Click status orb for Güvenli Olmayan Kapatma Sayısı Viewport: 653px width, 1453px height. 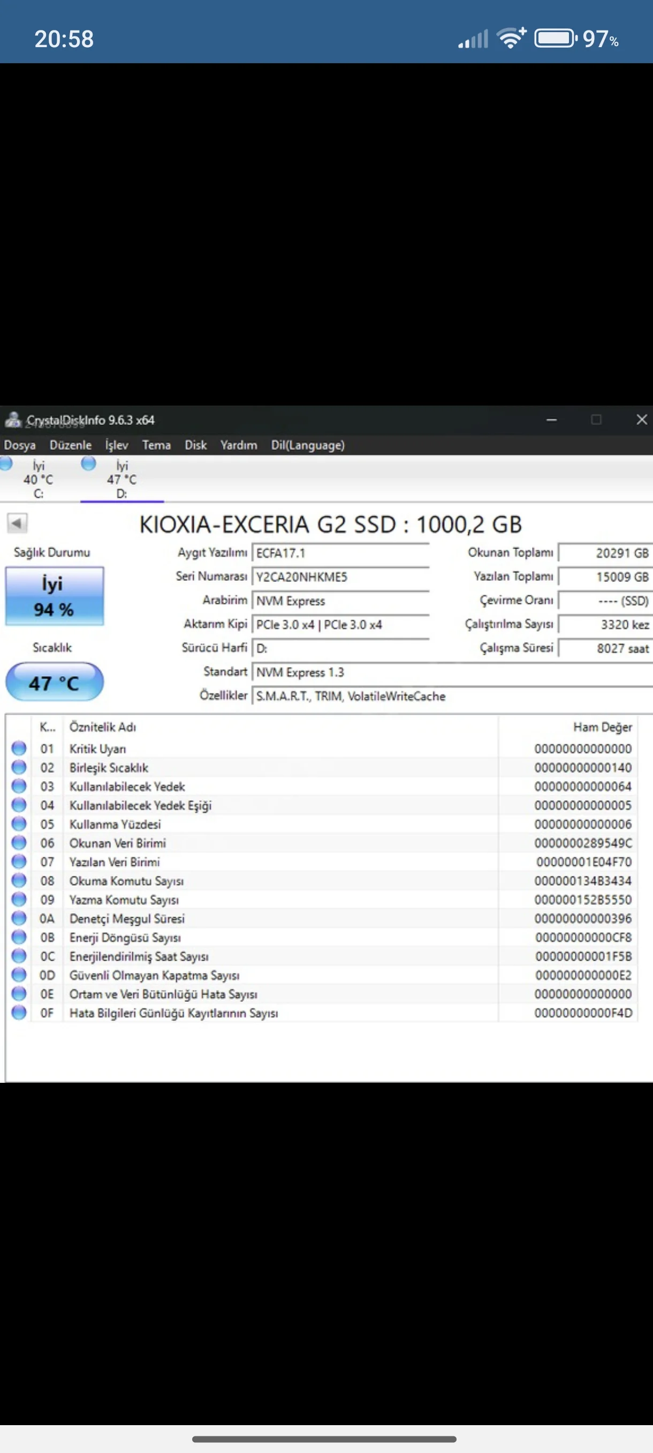point(19,974)
